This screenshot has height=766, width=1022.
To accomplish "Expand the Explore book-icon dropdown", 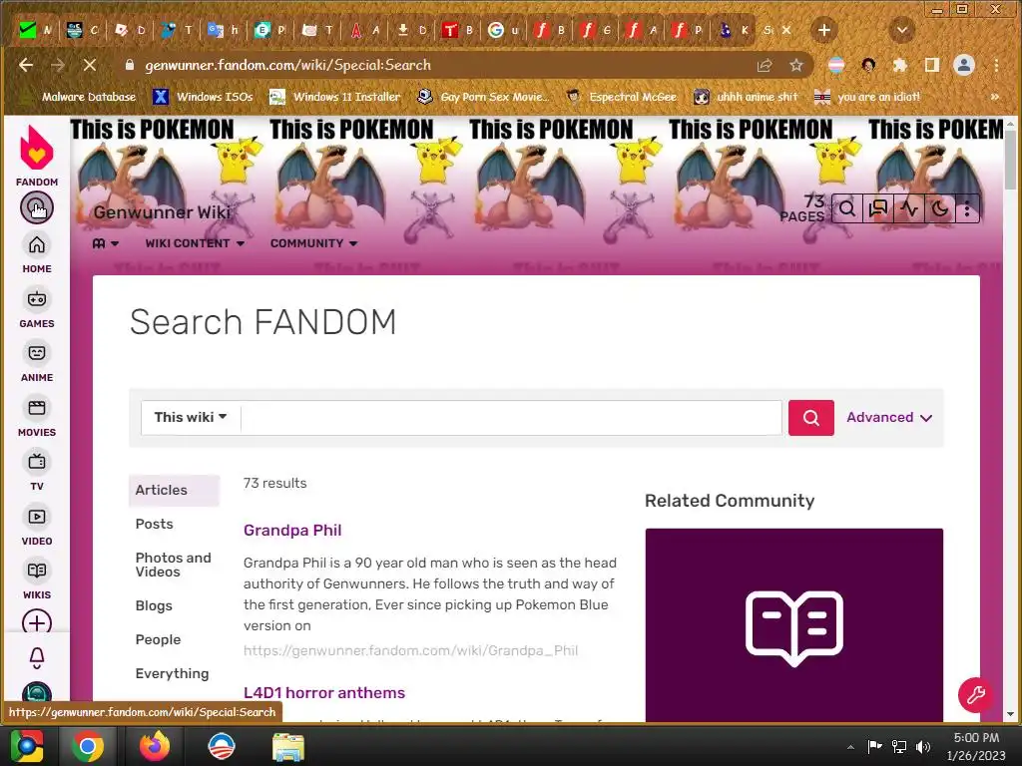I will pyautogui.click(x=105, y=243).
